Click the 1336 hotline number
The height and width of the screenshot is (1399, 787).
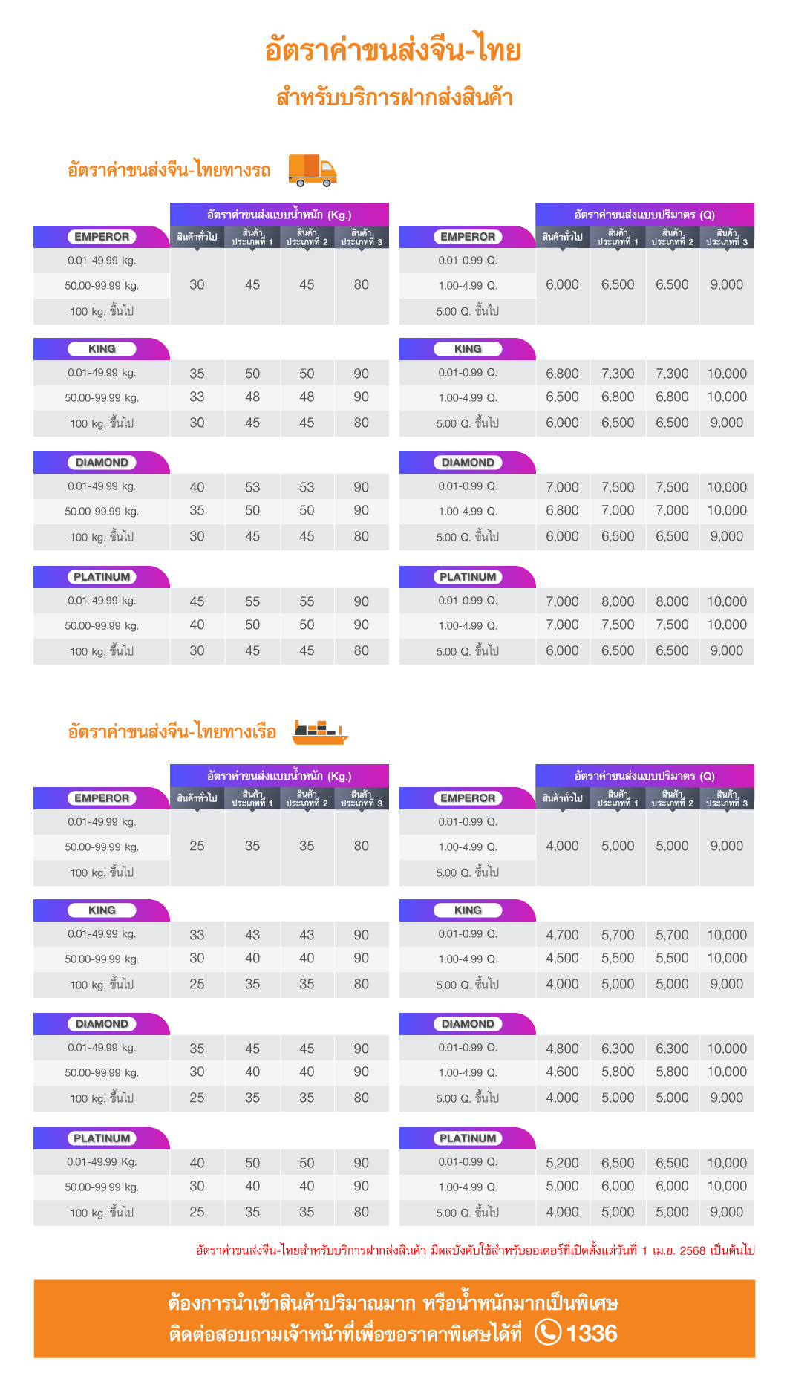coord(592,1333)
